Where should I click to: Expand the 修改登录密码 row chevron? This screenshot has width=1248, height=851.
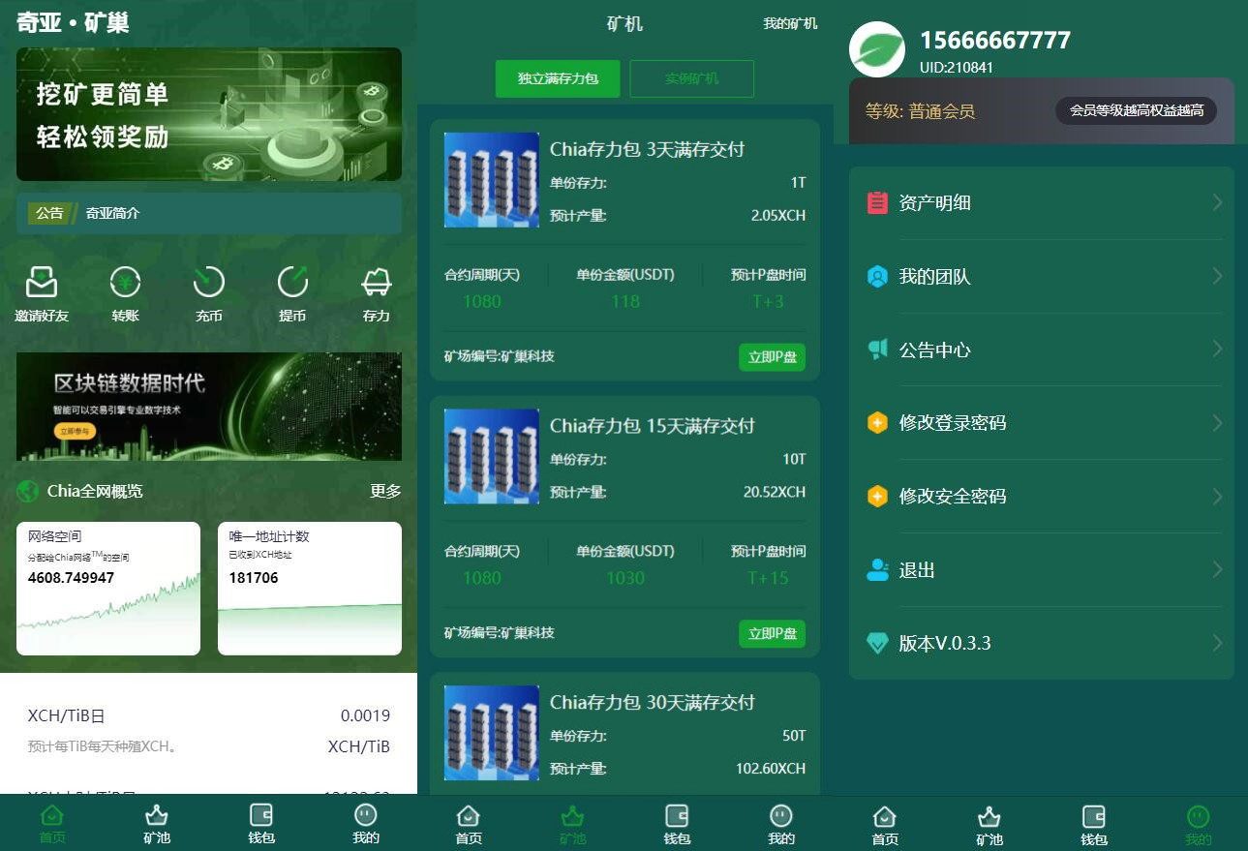pyautogui.click(x=1217, y=423)
